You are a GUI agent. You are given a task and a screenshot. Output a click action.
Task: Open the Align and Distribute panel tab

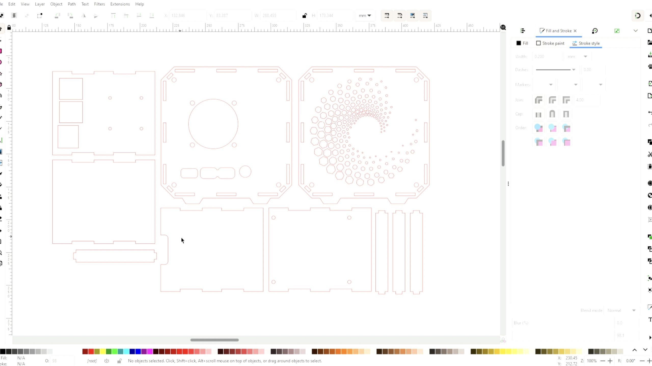click(x=523, y=31)
